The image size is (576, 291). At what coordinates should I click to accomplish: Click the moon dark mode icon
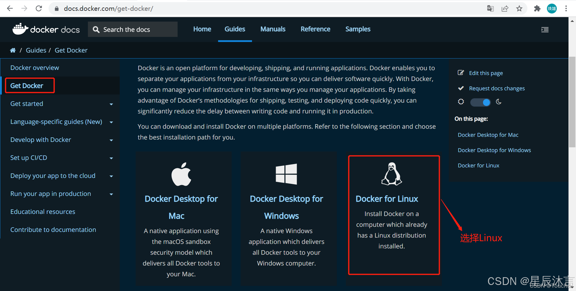pos(499,102)
